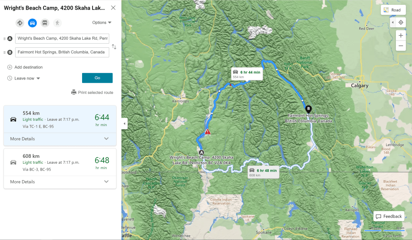Zoom in on the map
Viewport: 412px width, 240px height.
(401, 36)
